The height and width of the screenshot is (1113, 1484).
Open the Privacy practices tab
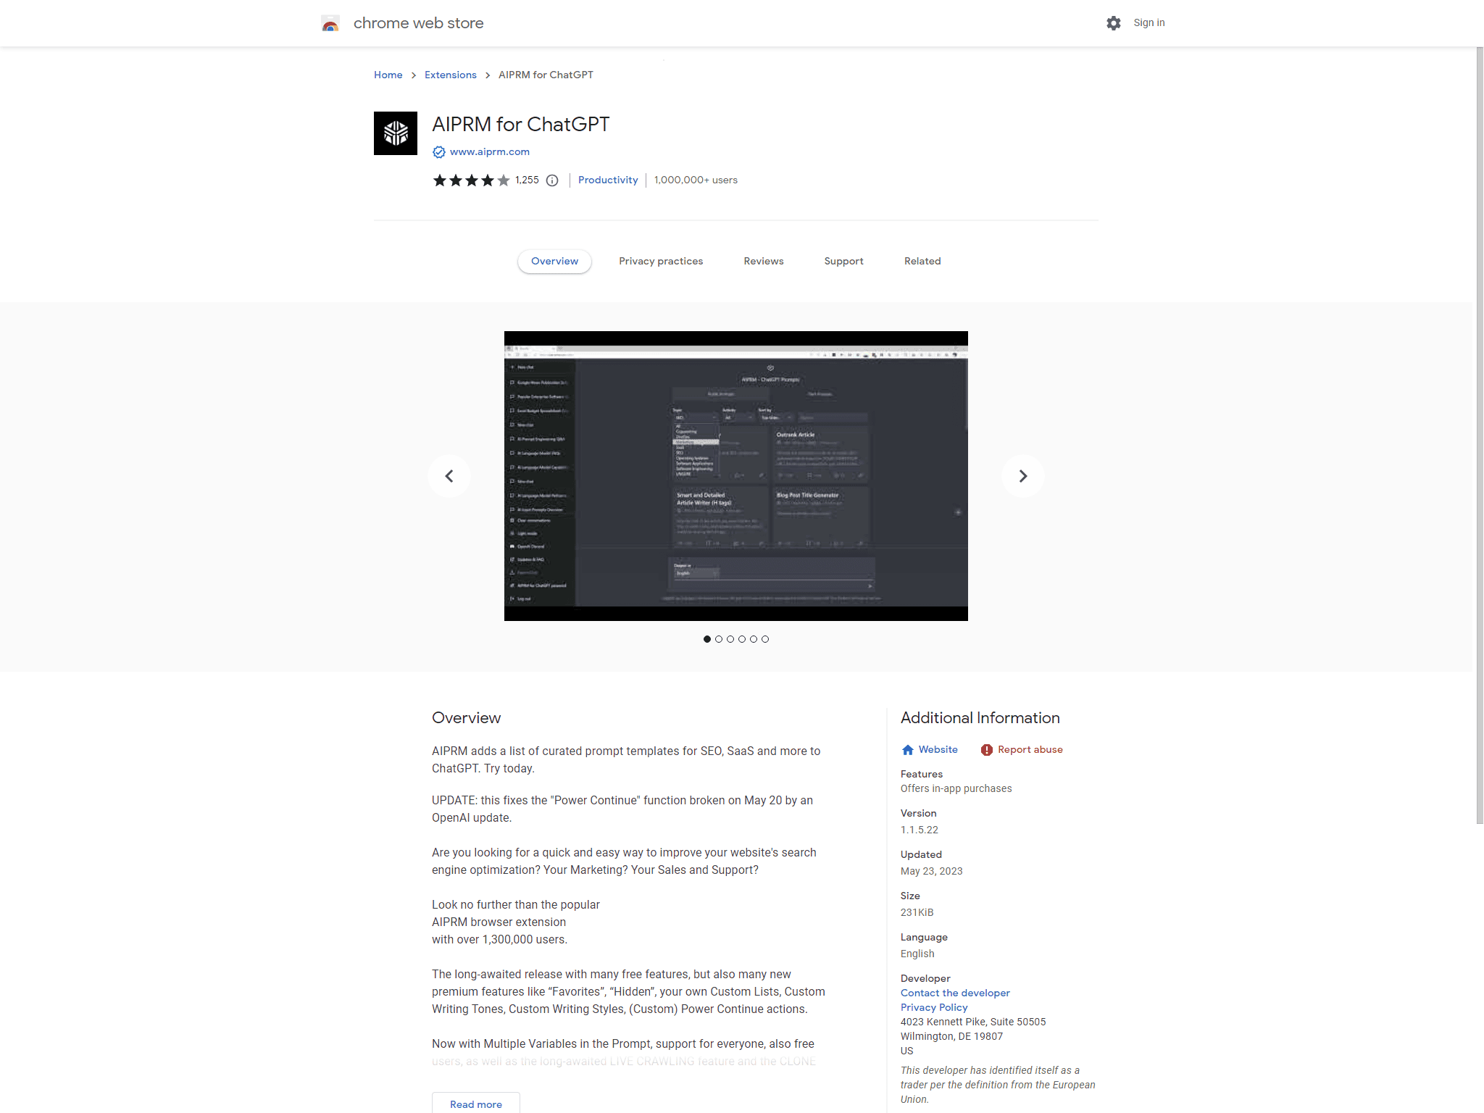point(661,262)
